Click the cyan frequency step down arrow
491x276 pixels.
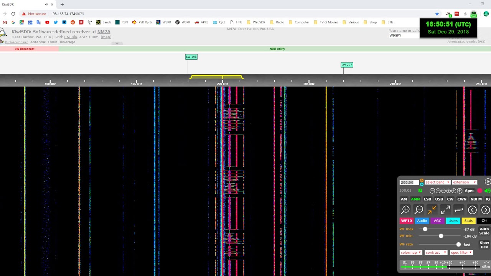(422, 184)
